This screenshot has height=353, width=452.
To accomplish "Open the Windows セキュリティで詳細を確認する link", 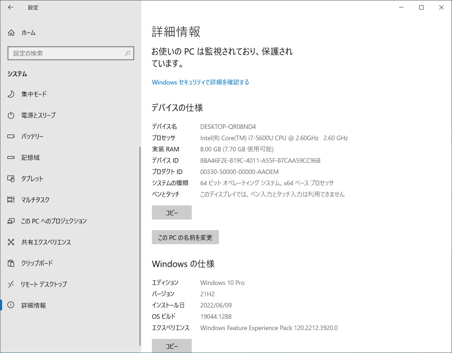I will (x=200, y=82).
